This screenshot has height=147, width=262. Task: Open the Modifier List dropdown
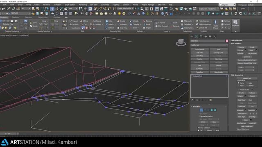(x=209, y=45)
